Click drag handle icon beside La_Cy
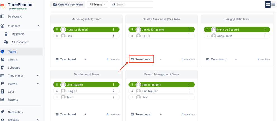This screenshot has width=279, height=121. point(132,36)
